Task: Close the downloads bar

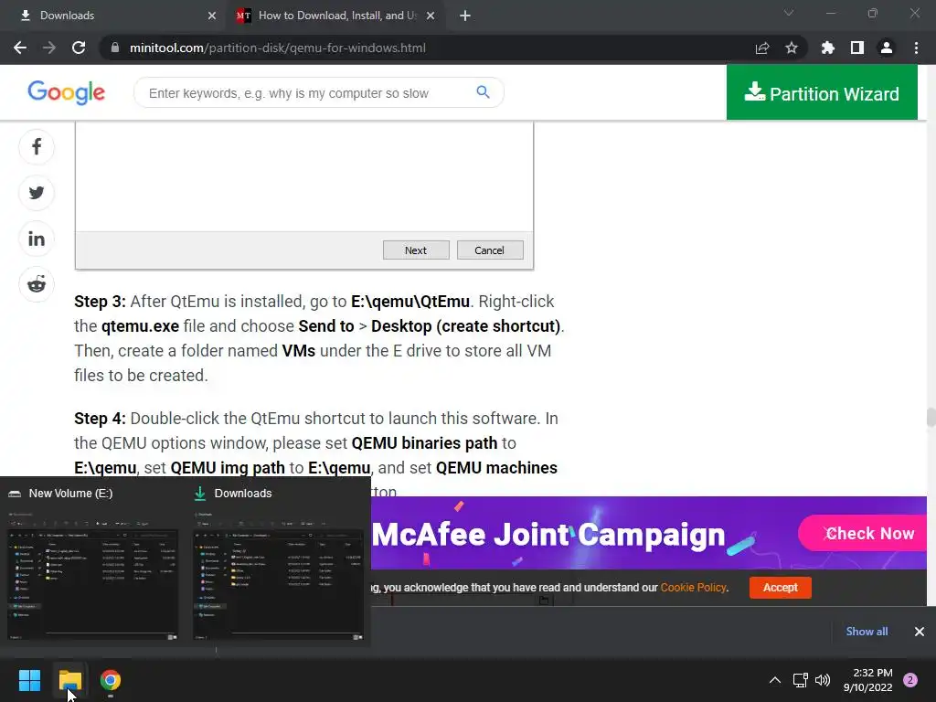Action: tap(920, 632)
